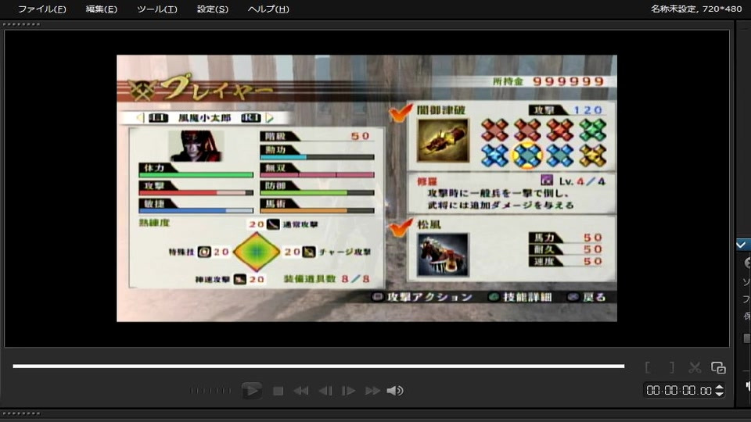Increase timecode with the up arrow
Image resolution: width=751 pixels, height=422 pixels.
pyautogui.click(x=720, y=387)
